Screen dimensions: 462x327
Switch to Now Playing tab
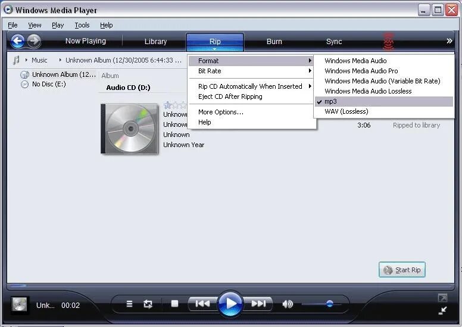86,41
